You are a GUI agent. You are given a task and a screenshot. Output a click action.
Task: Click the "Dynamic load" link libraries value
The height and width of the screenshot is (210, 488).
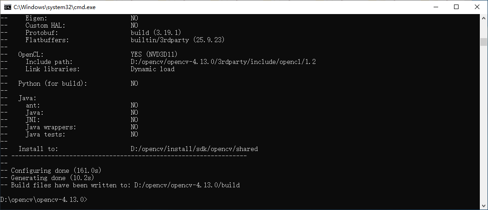[152, 69]
